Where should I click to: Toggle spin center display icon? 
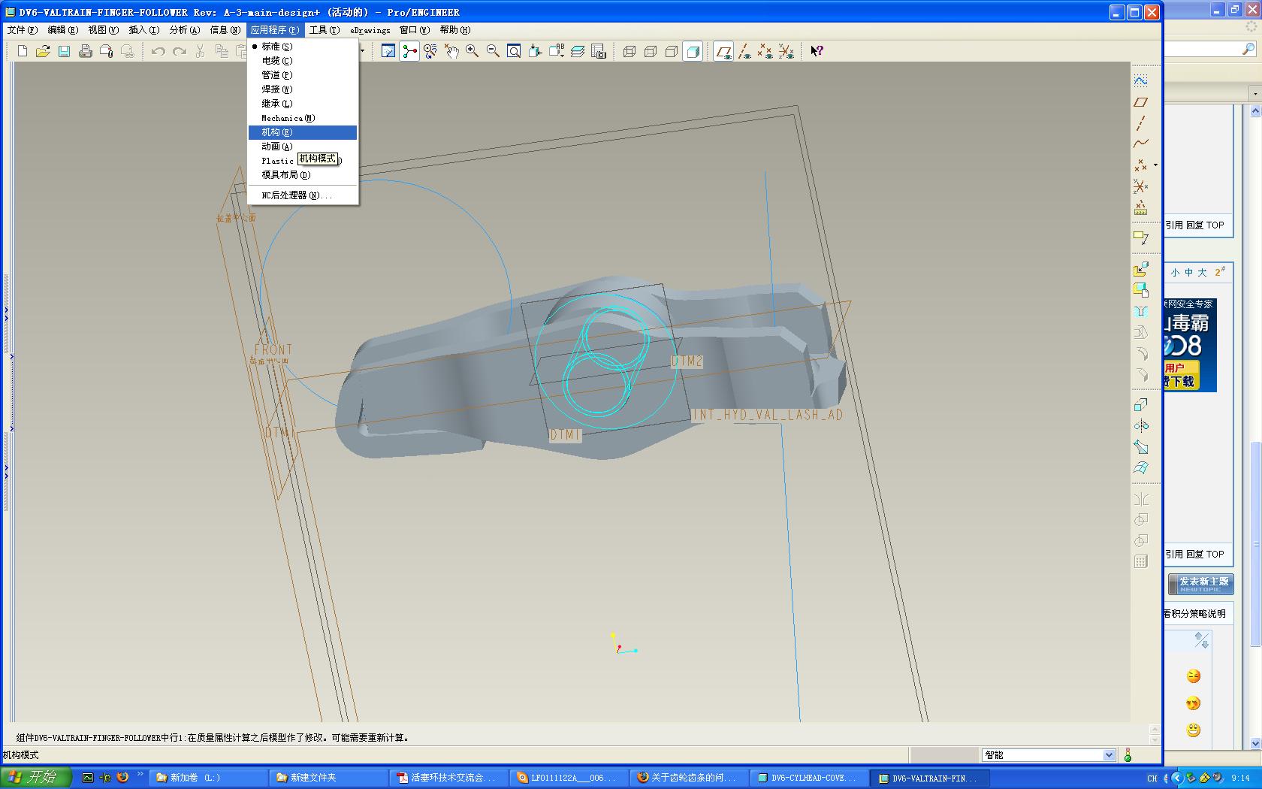pyautogui.click(x=409, y=51)
